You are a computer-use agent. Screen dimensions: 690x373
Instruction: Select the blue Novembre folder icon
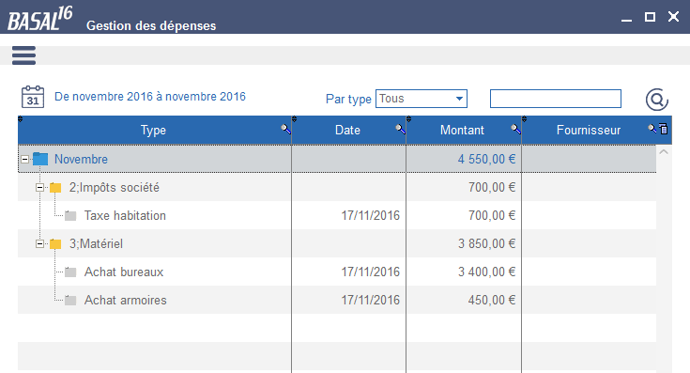pos(40,159)
